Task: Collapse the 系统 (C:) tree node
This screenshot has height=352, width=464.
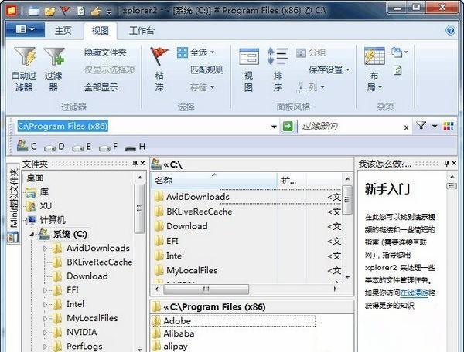Action: (x=32, y=235)
